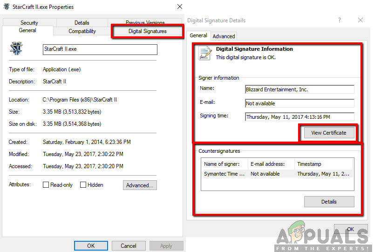Image resolution: width=374 pixels, height=252 pixels.
Task: Open the Digital Signatures tab
Action: coord(147,31)
